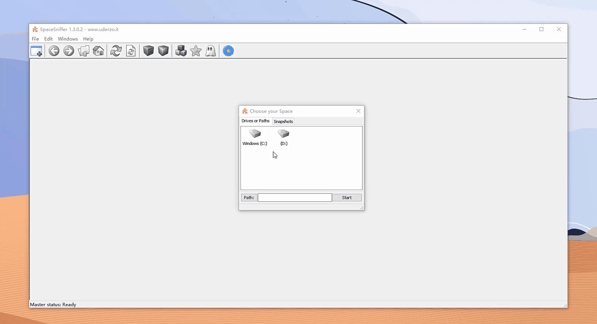Image resolution: width=597 pixels, height=324 pixels.
Task: Open the Windows menu
Action: pyautogui.click(x=68, y=39)
